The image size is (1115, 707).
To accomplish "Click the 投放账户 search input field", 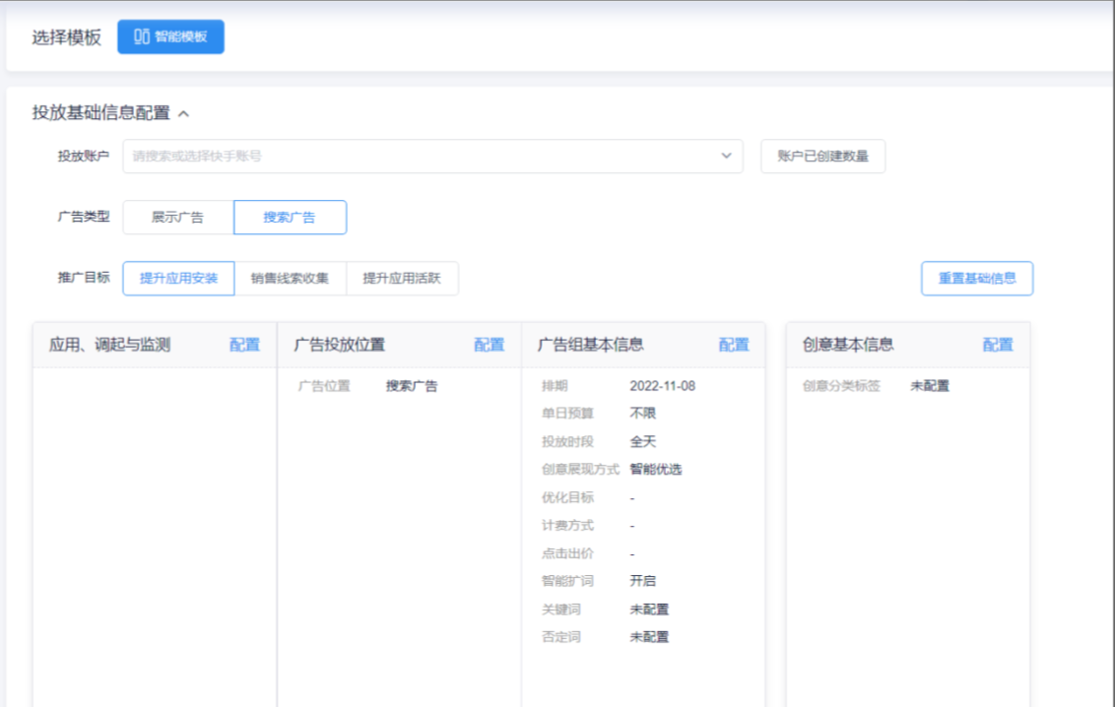I will pos(394,156).
